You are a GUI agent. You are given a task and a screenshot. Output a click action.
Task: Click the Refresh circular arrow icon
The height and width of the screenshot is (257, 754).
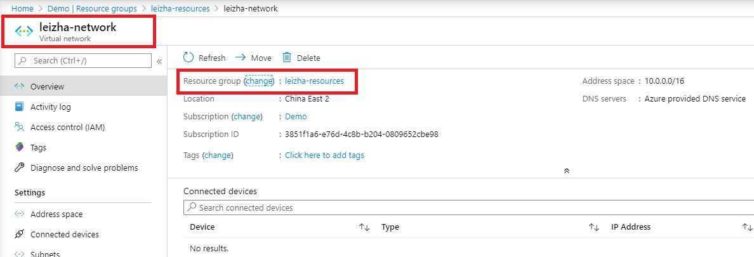click(189, 58)
